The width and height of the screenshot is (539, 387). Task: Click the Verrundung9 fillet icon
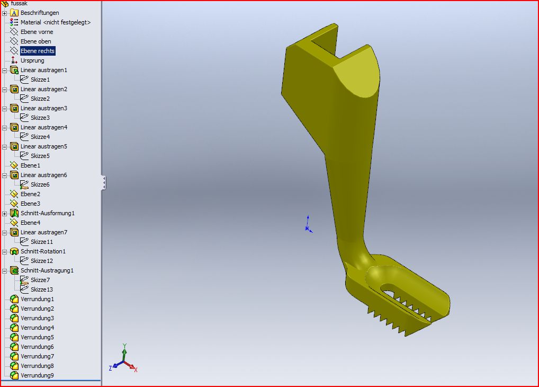[x=14, y=375]
